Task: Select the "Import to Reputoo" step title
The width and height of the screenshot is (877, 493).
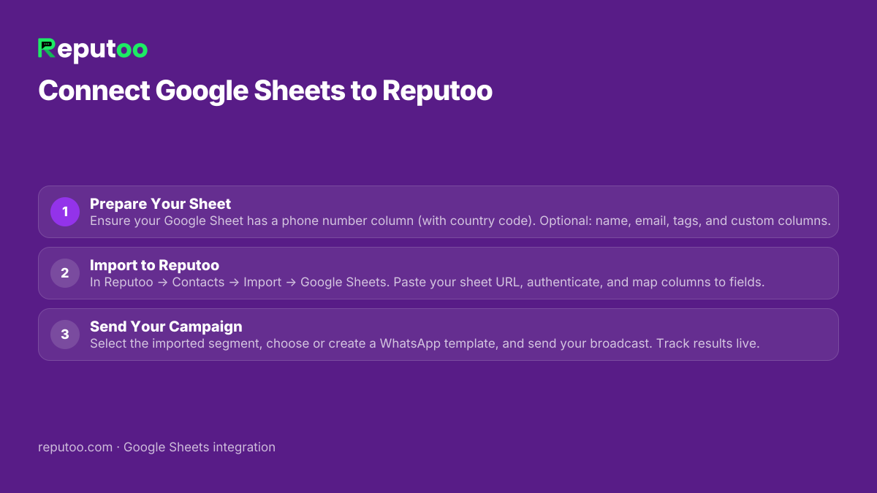Action: [154, 265]
